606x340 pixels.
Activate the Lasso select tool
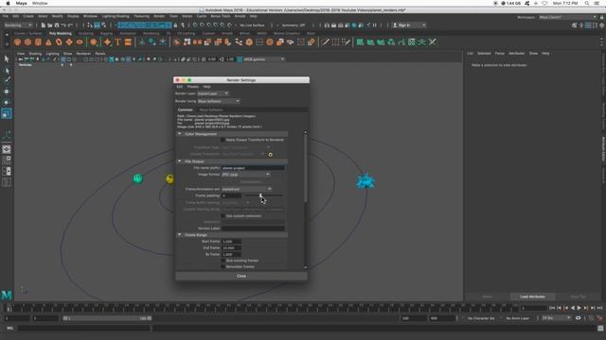click(x=7, y=70)
